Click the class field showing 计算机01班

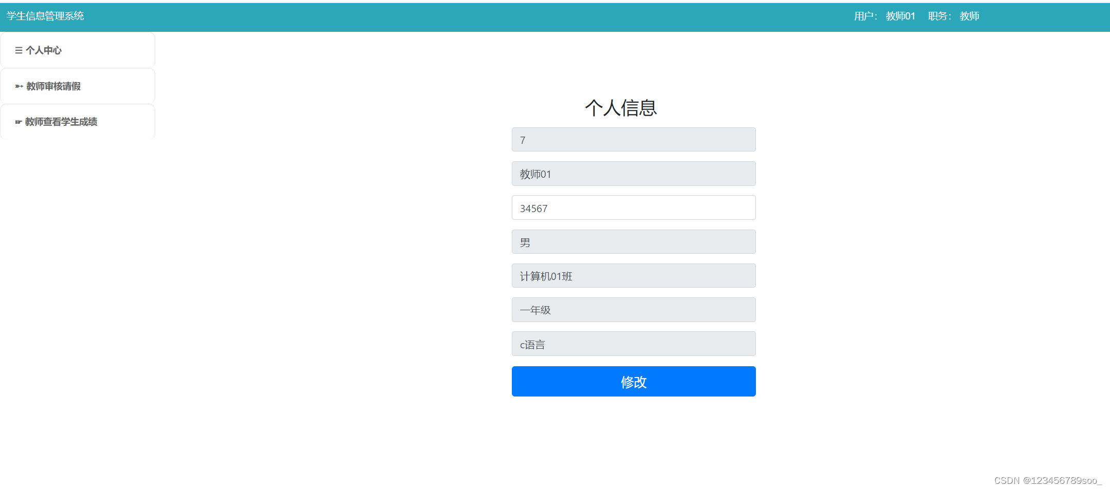point(634,276)
